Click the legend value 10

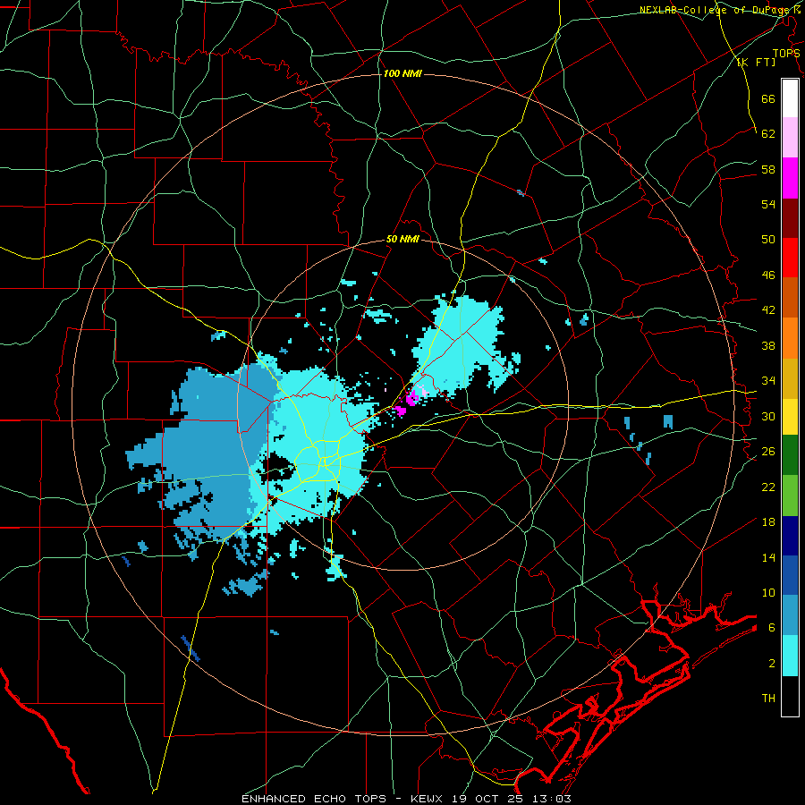tap(768, 593)
